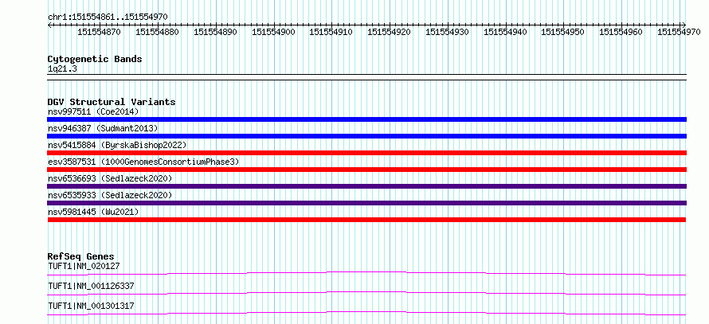
Task: Open variant nsv6535933 (Sedlazeck2020) label
Action: click(x=110, y=195)
